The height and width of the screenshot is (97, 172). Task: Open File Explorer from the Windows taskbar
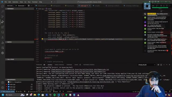click(35, 95)
